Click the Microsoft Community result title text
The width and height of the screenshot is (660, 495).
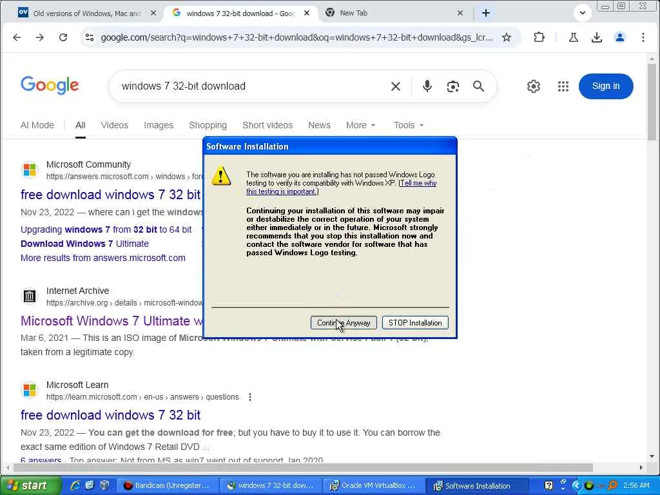pos(111,195)
